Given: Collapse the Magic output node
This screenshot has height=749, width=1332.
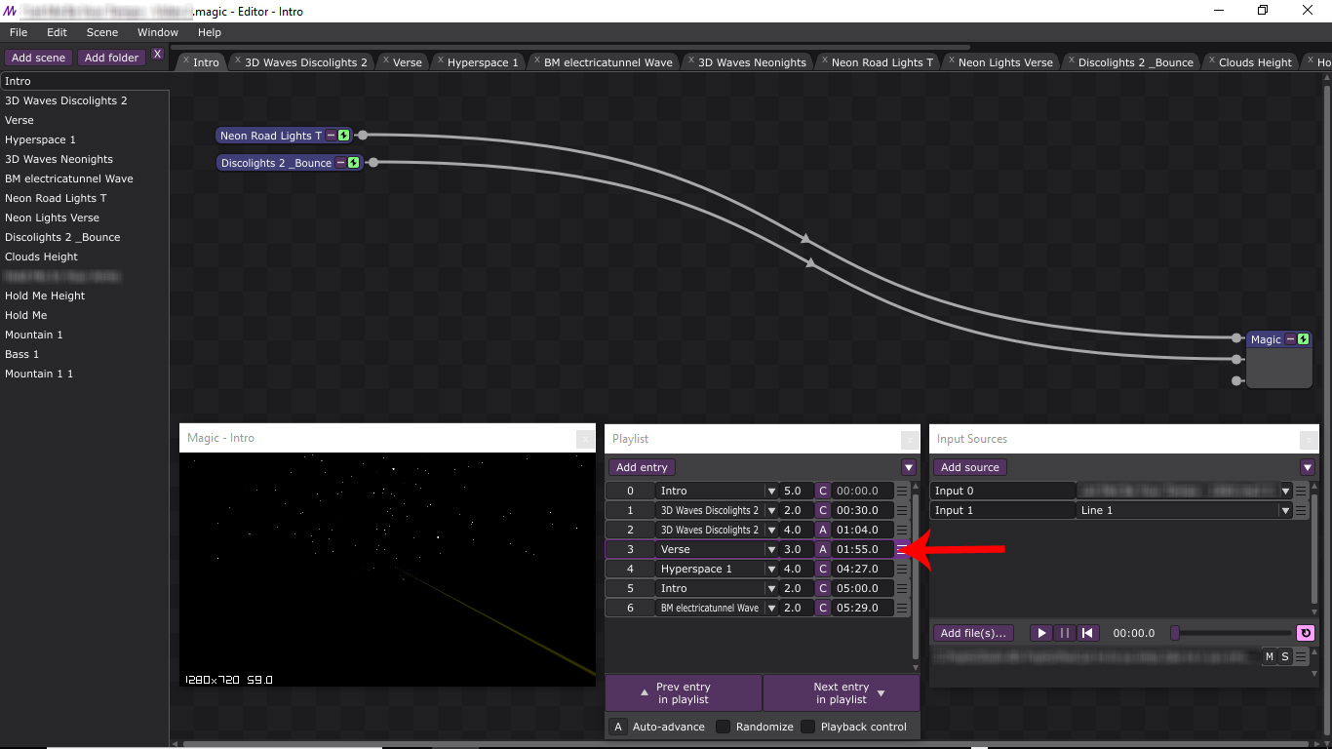Looking at the screenshot, I should click(1291, 339).
